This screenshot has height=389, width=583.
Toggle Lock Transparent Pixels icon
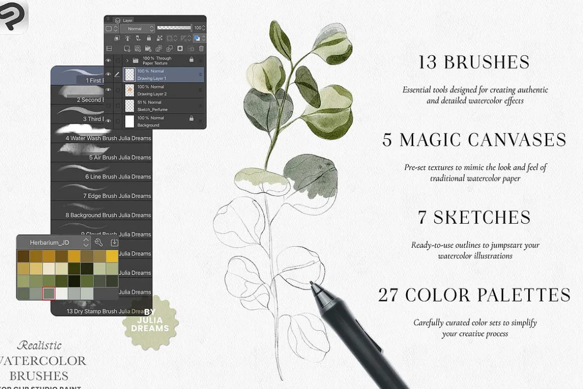pos(159,38)
